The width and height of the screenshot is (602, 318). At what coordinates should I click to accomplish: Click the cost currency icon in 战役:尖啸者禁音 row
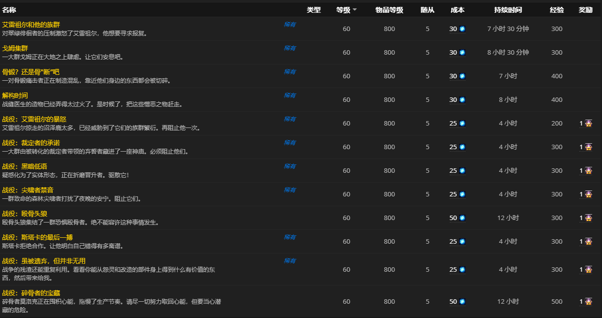coord(462,194)
